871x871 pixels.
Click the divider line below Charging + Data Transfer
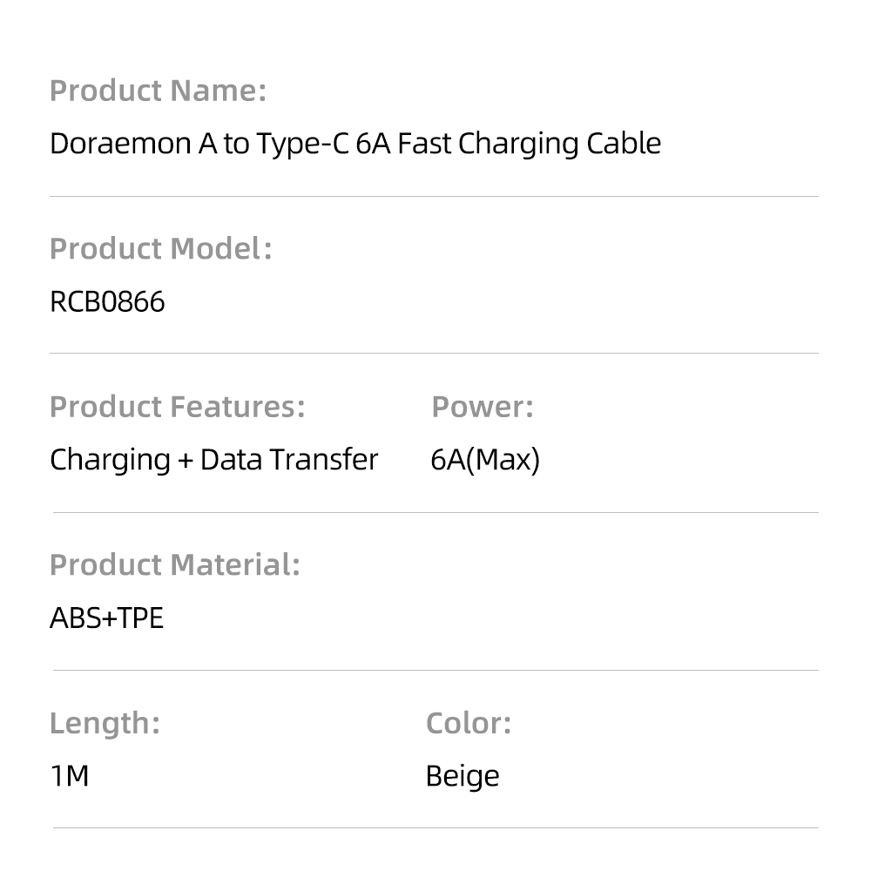click(435, 512)
